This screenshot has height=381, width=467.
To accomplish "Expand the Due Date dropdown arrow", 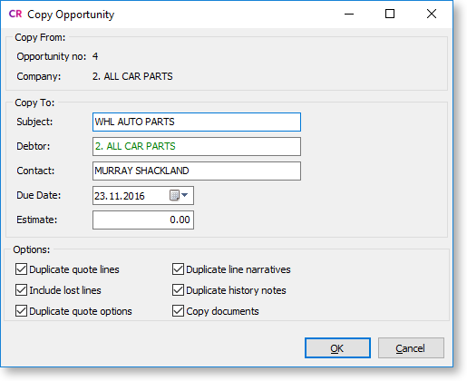I will coord(185,195).
